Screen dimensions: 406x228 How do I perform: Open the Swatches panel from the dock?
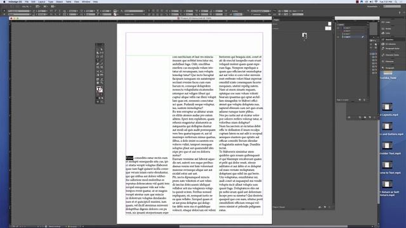(x=389, y=39)
